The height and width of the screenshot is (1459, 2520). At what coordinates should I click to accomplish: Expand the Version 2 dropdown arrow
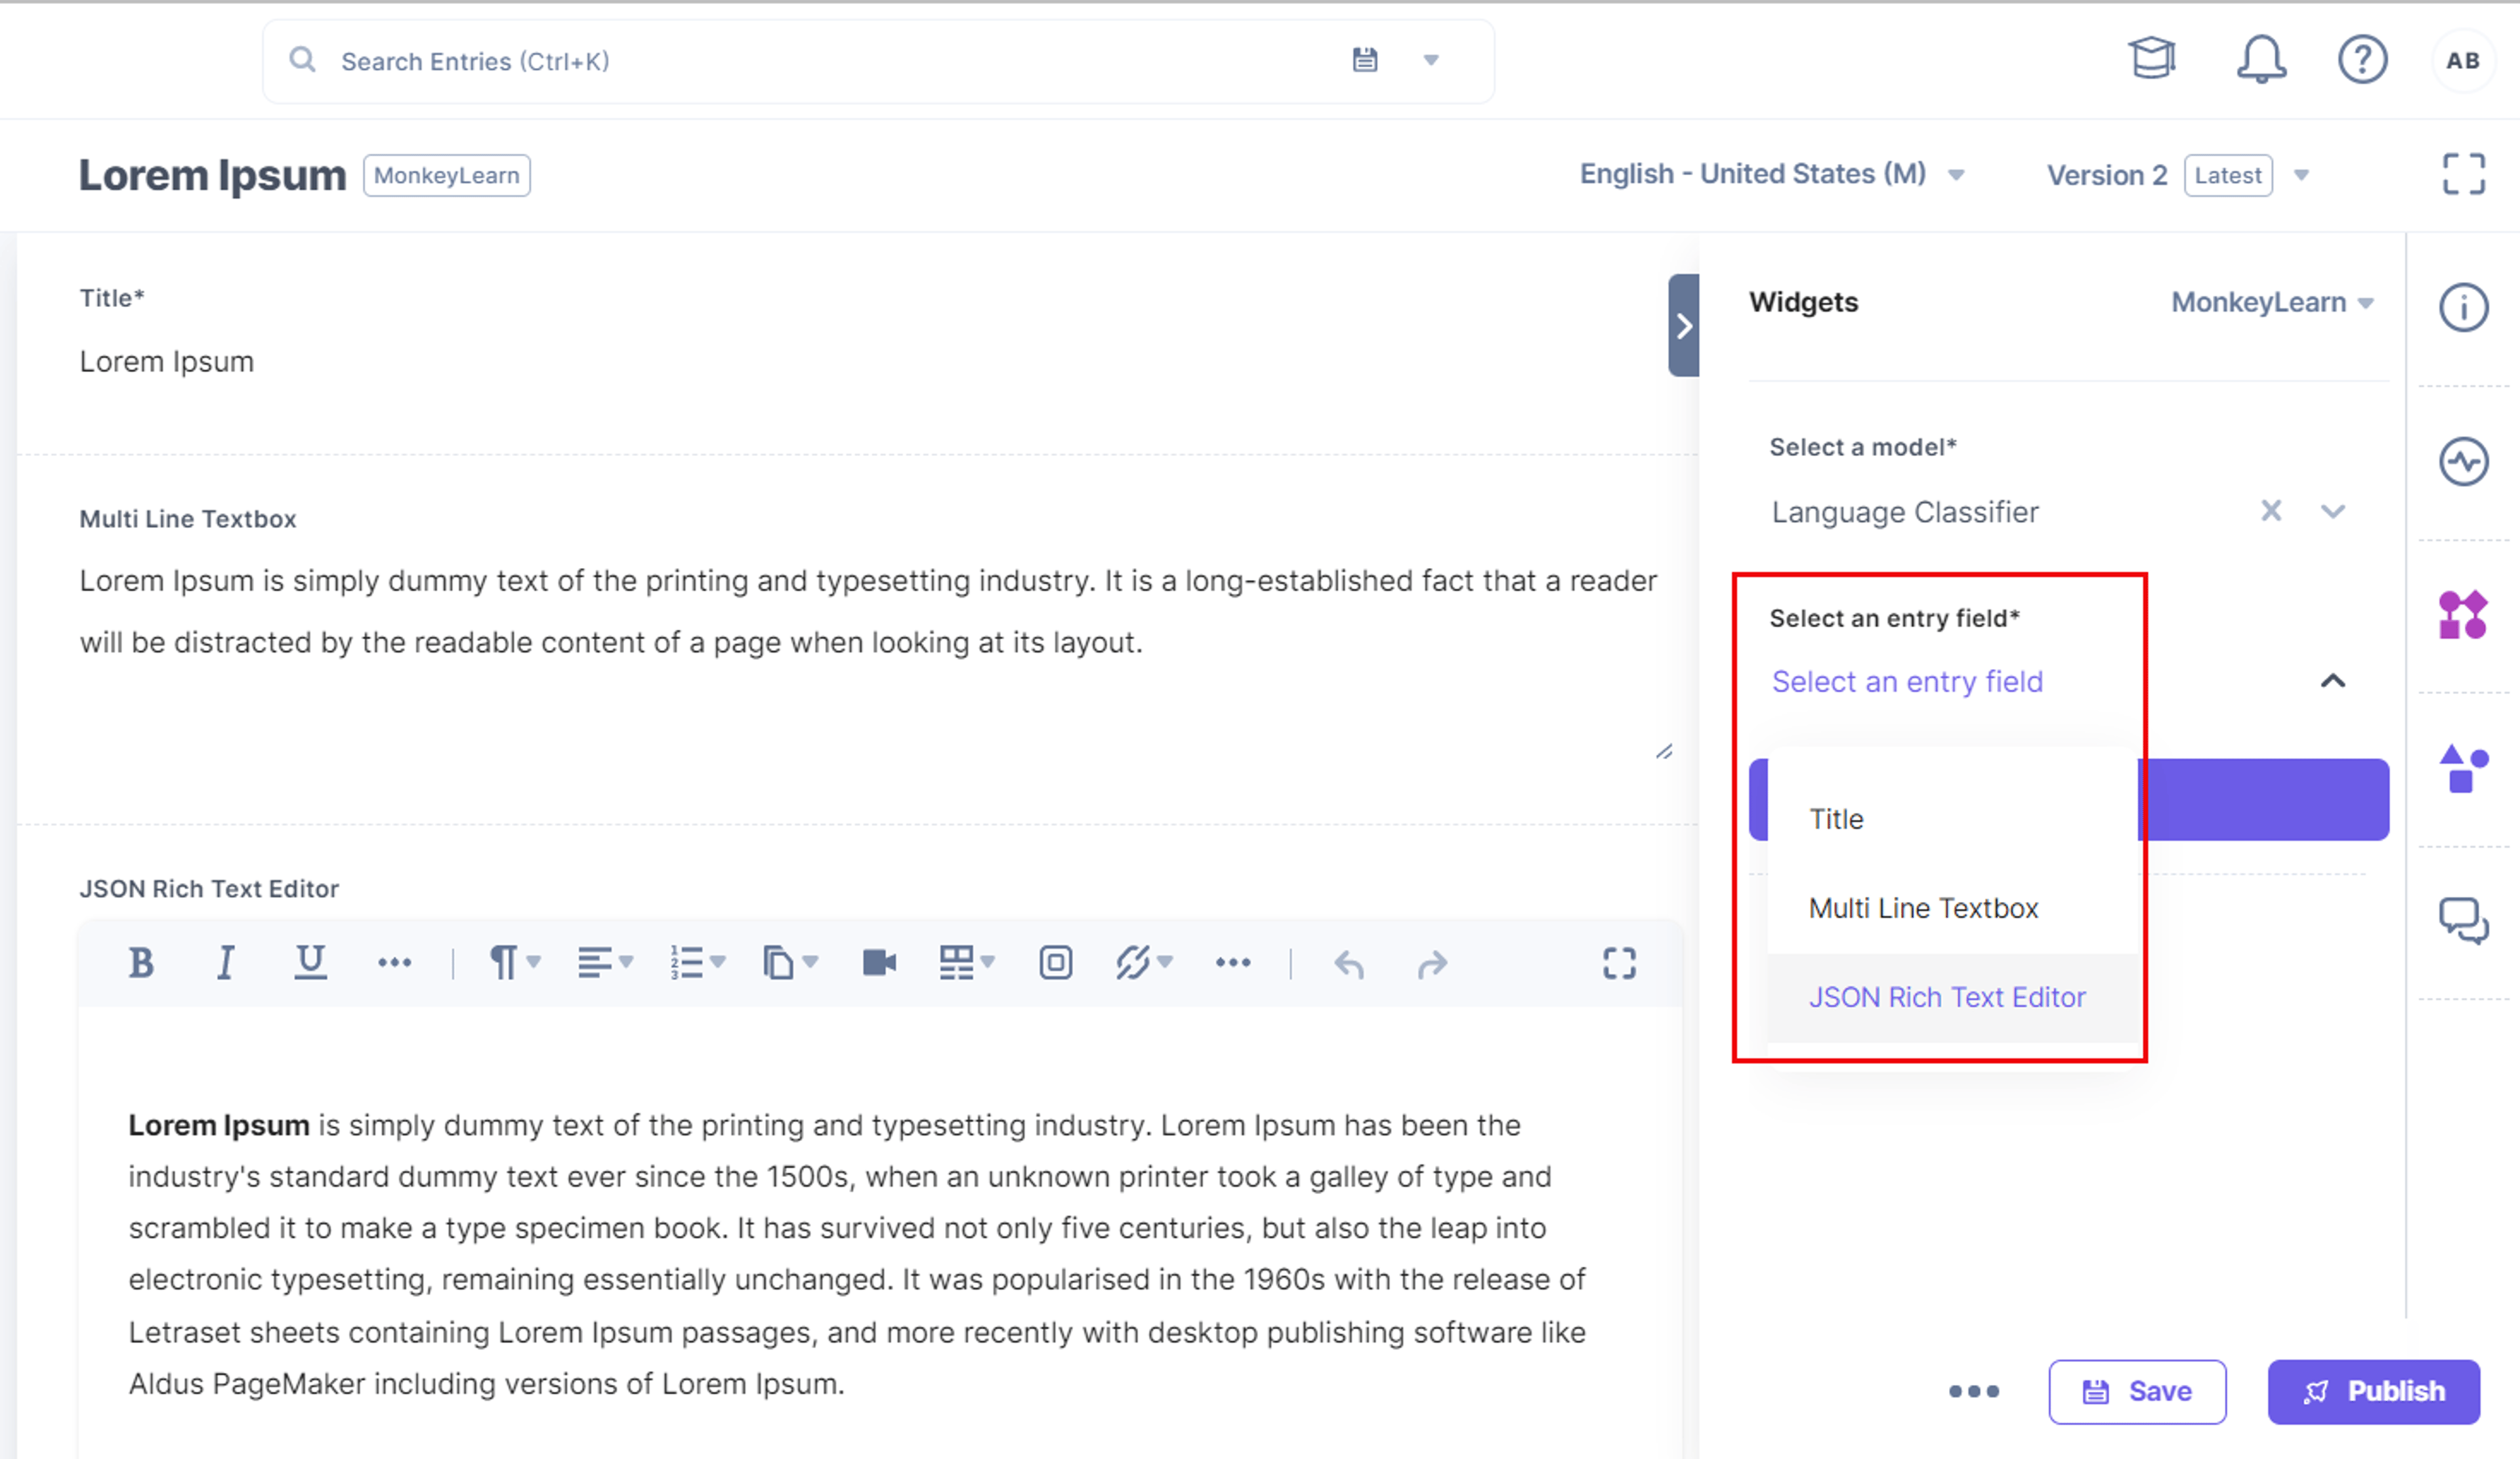pyautogui.click(x=2301, y=175)
